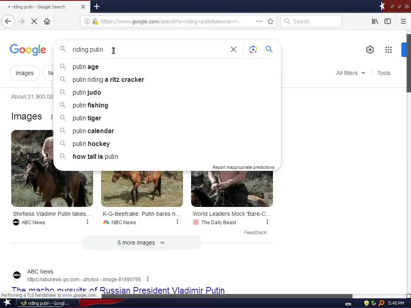Search by image with Google Lens icon

(253, 49)
